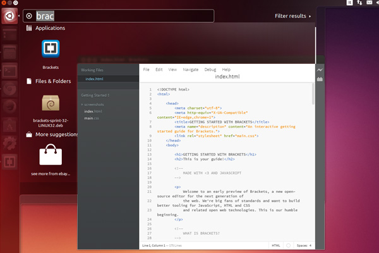Open the Ubuntu Dash home button
The height and width of the screenshot is (253, 379).
click(x=9, y=16)
